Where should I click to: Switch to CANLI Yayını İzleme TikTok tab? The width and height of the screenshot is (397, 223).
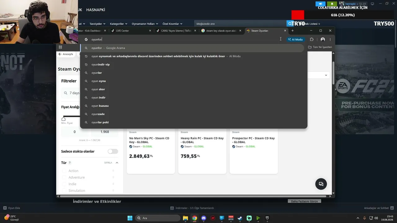pyautogui.click(x=176, y=31)
